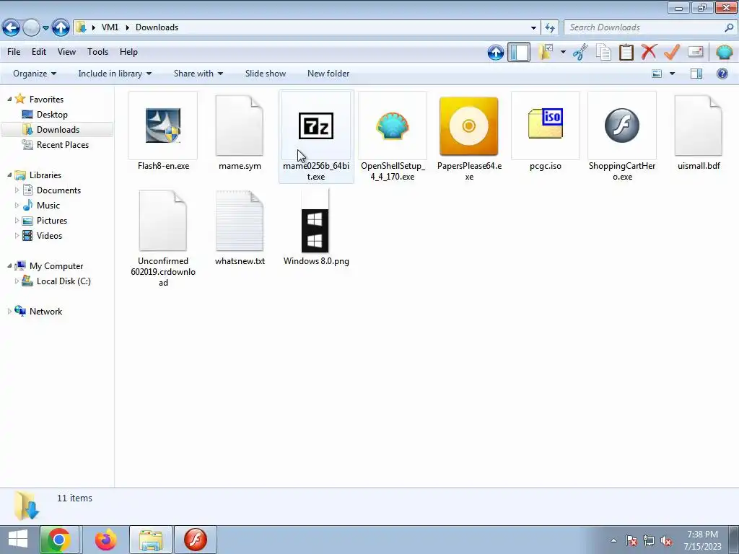Select My Computer in sidebar
The width and height of the screenshot is (739, 554).
click(56, 266)
